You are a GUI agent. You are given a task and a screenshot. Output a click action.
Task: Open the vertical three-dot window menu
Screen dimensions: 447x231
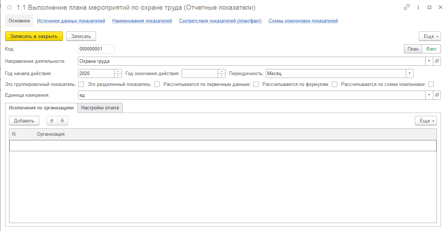point(418,8)
